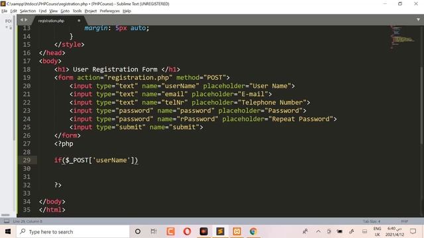Open the View menu

[x=53, y=11]
